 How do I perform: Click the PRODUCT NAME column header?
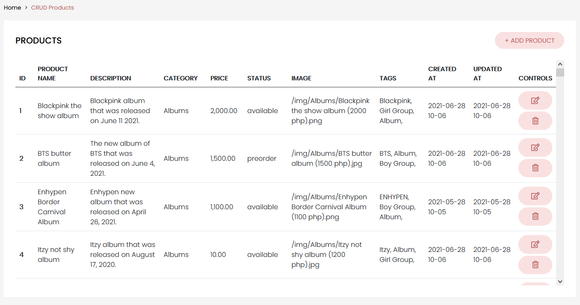click(53, 73)
